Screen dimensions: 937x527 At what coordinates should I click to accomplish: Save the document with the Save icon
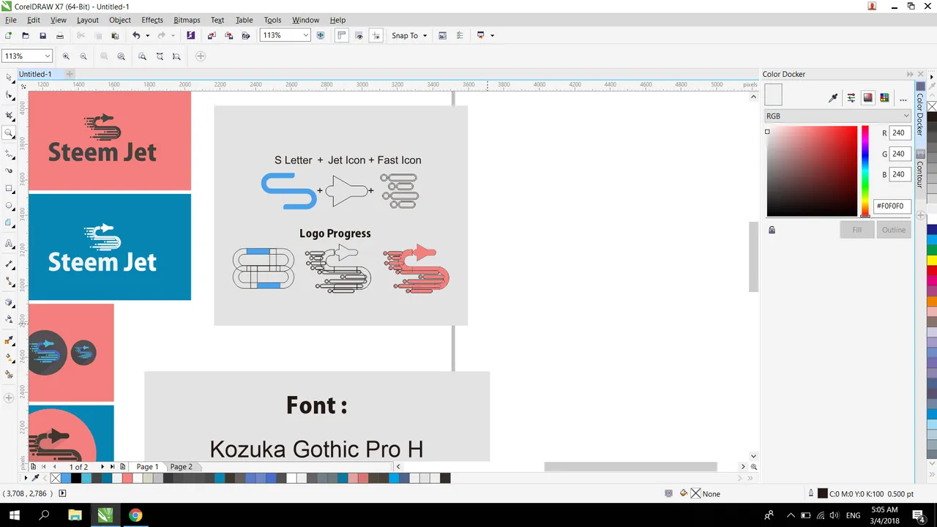pos(42,35)
